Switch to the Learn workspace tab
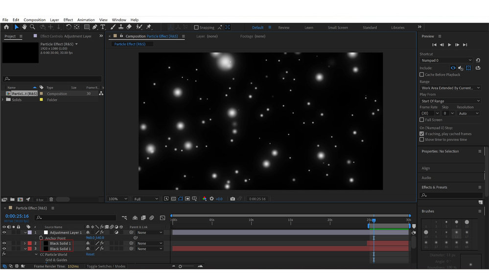 pos(309,28)
